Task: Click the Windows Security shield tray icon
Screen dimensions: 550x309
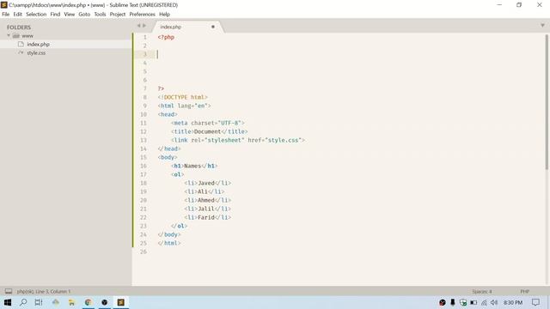Action: pos(463,302)
